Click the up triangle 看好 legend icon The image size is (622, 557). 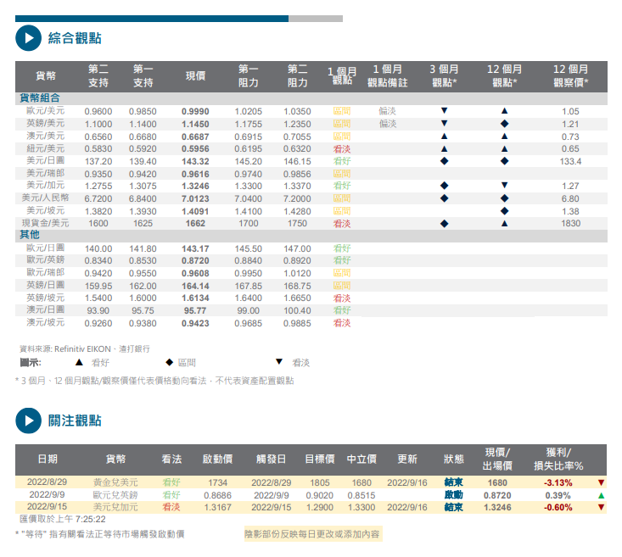(79, 362)
